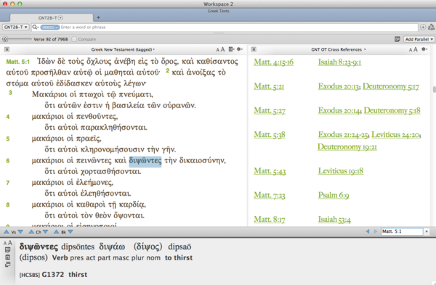Open the Matt. 8:17 link
Image resolution: width=436 pixels, height=285 pixels.
pos(270,220)
